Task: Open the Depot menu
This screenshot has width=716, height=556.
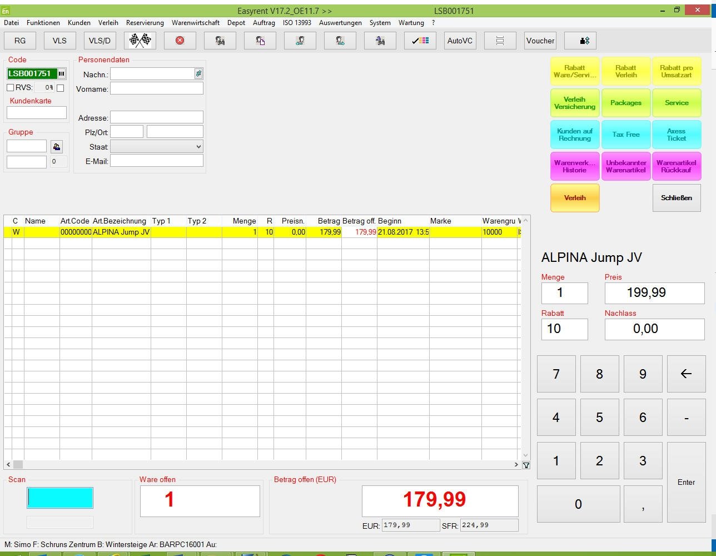Action: [x=236, y=23]
